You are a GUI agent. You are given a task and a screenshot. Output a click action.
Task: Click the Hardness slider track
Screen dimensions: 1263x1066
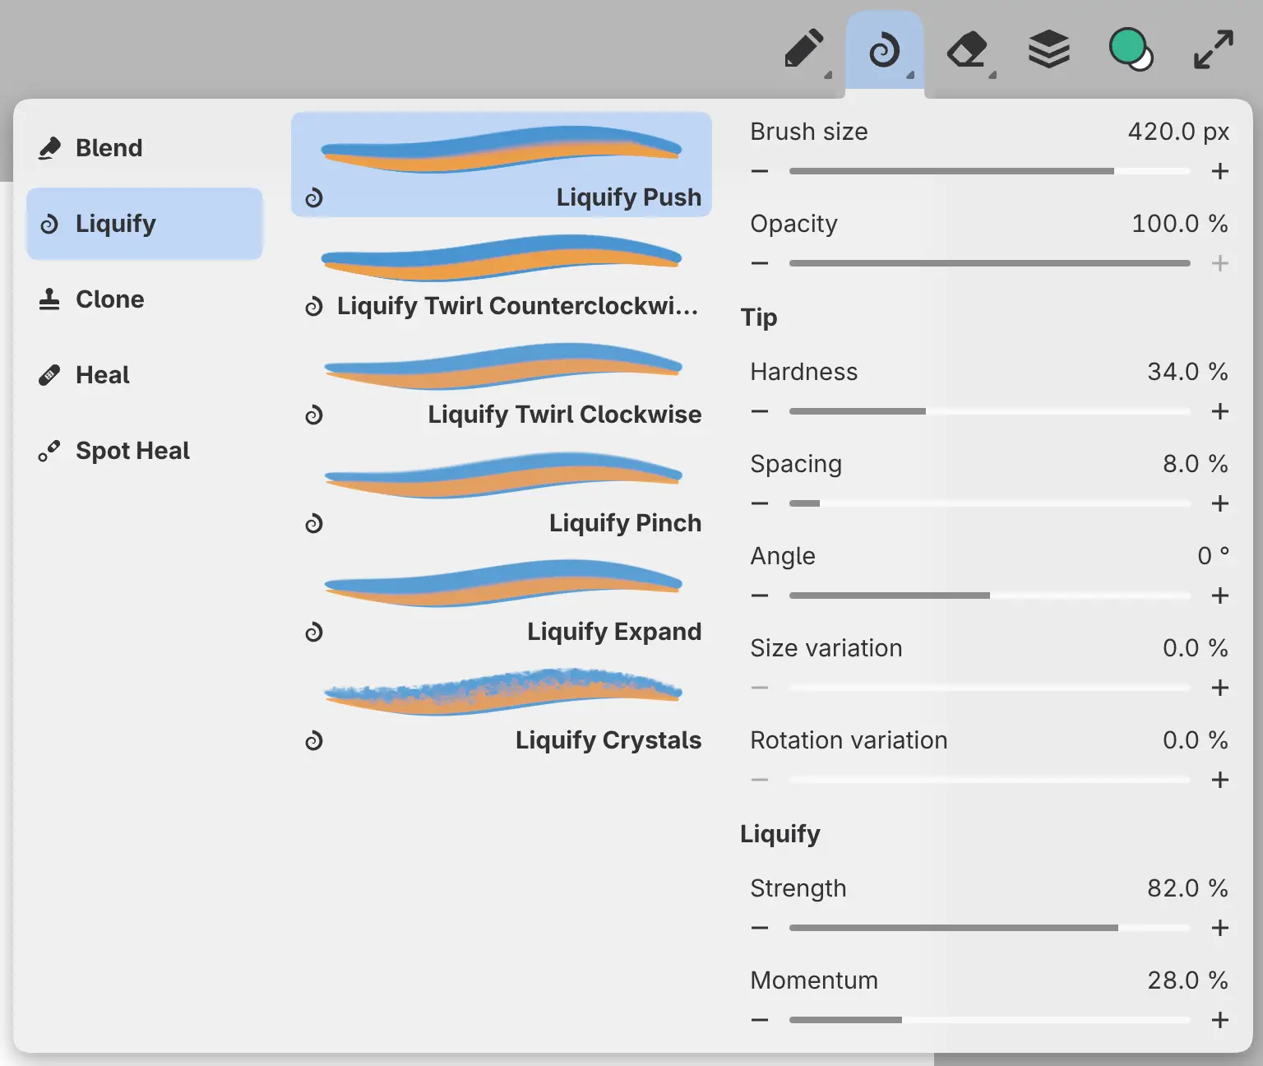tap(990, 411)
